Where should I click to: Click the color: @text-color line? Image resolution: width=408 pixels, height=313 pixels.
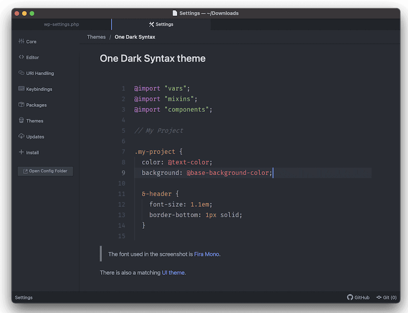coord(177,162)
